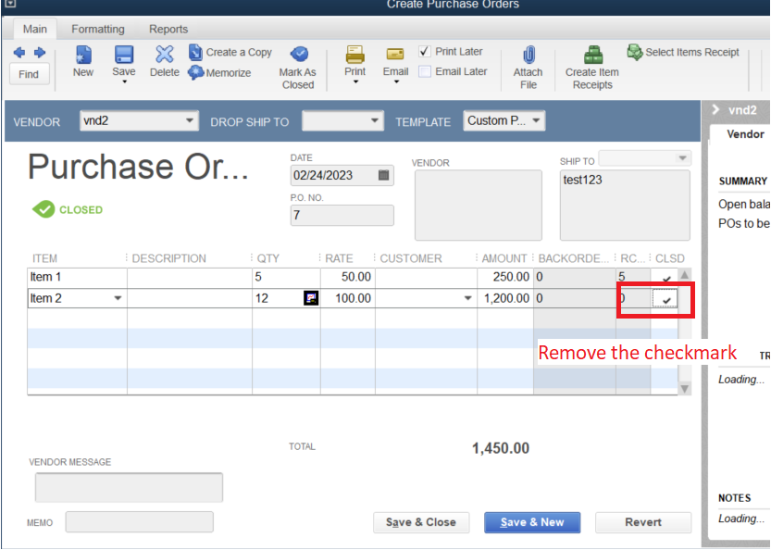The width and height of the screenshot is (771, 550).
Task: Memorize this purchase order
Action: pos(226,72)
